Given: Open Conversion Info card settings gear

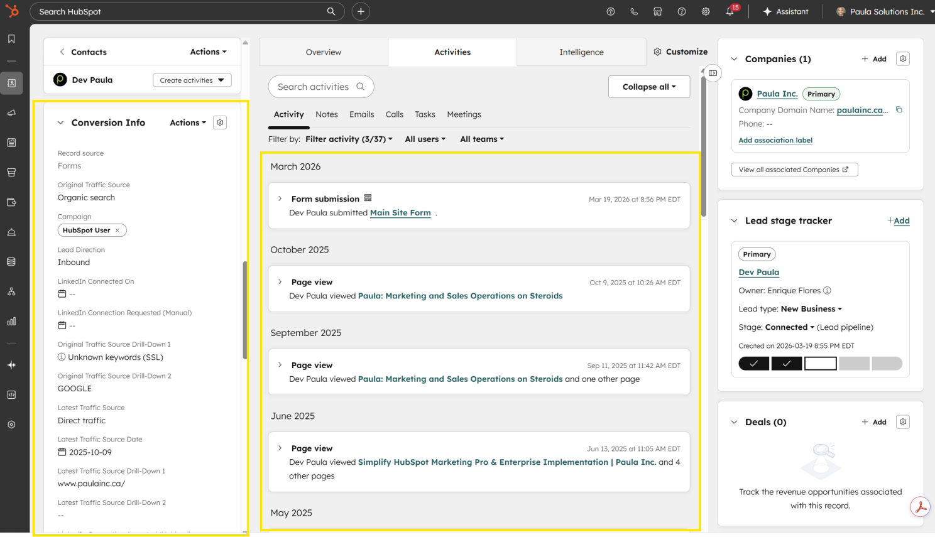Looking at the screenshot, I should [220, 122].
